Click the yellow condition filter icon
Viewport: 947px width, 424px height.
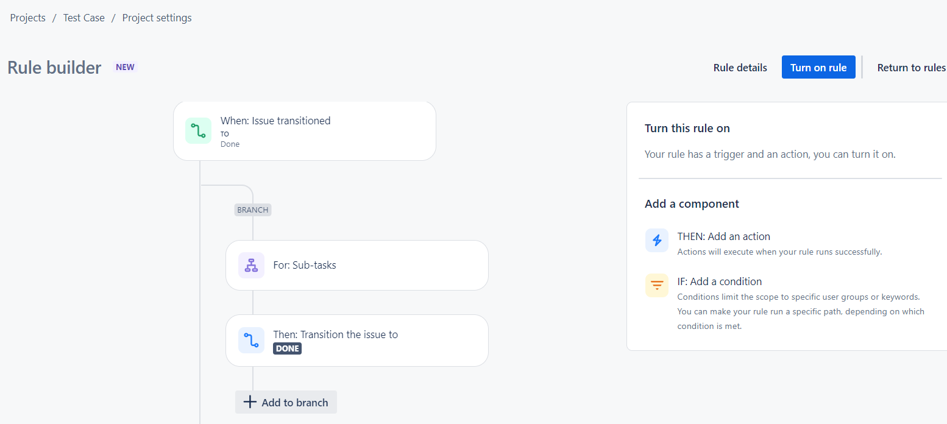click(x=657, y=285)
